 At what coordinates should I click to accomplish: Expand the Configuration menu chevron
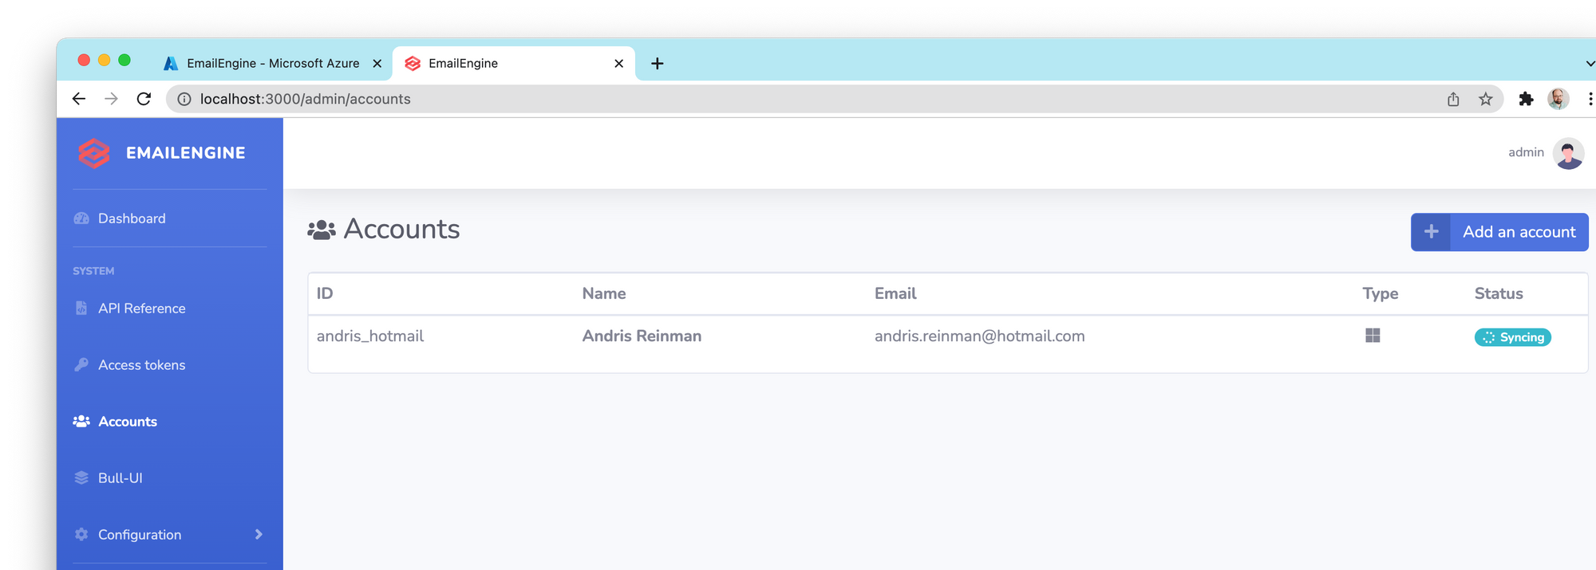[x=259, y=535]
